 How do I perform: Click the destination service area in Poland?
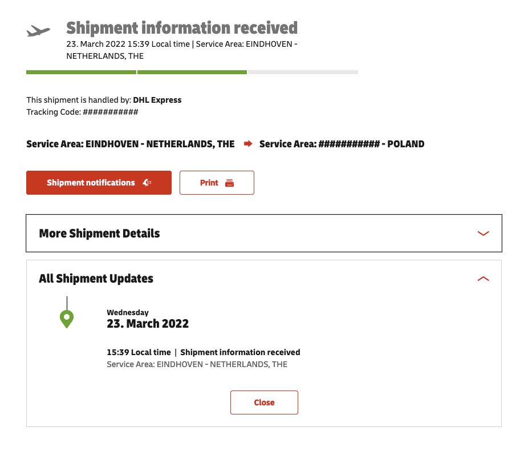342,144
